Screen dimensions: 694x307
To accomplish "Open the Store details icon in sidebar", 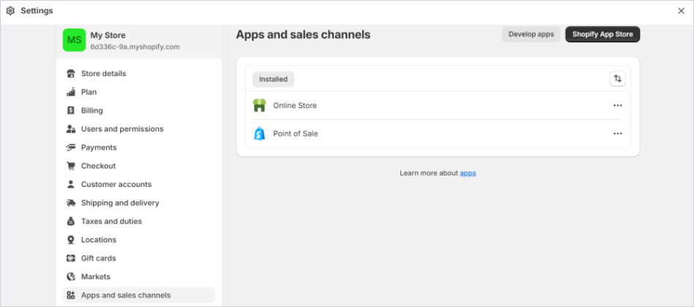I will [71, 74].
